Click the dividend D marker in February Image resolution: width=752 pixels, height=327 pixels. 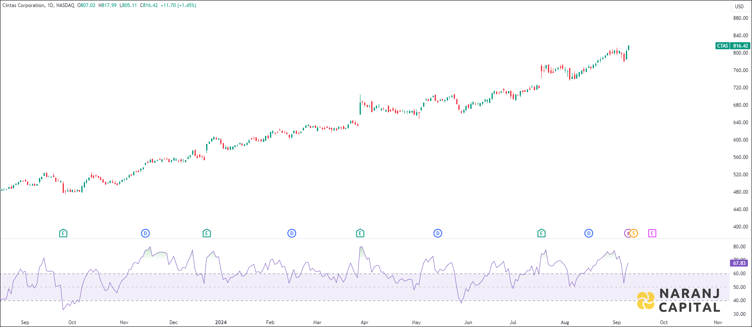click(x=292, y=233)
